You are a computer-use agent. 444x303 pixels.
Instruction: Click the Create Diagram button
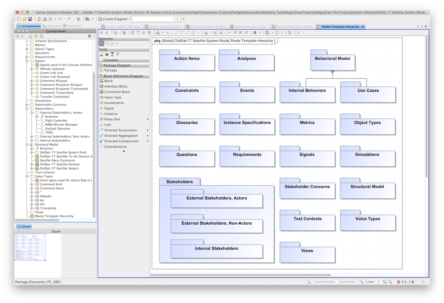113,19
